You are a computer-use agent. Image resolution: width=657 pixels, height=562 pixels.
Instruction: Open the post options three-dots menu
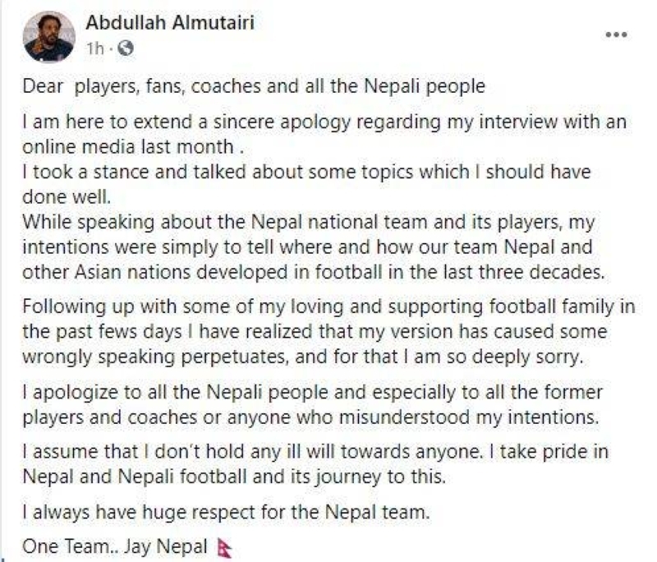coord(617,35)
